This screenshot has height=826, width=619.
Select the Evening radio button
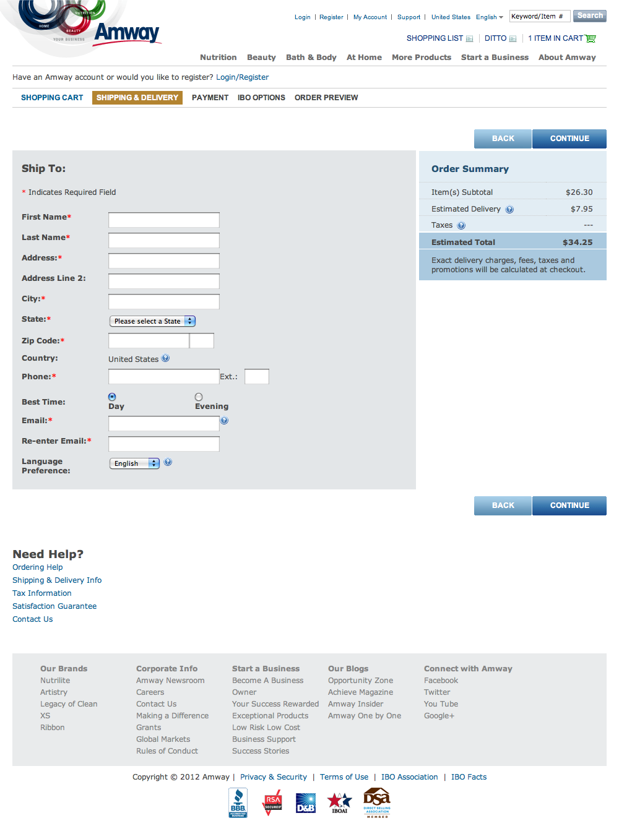(198, 396)
